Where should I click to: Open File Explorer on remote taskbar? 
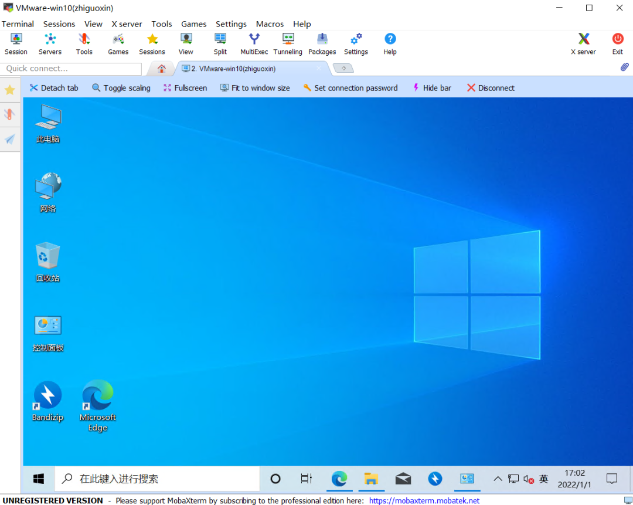pos(371,479)
